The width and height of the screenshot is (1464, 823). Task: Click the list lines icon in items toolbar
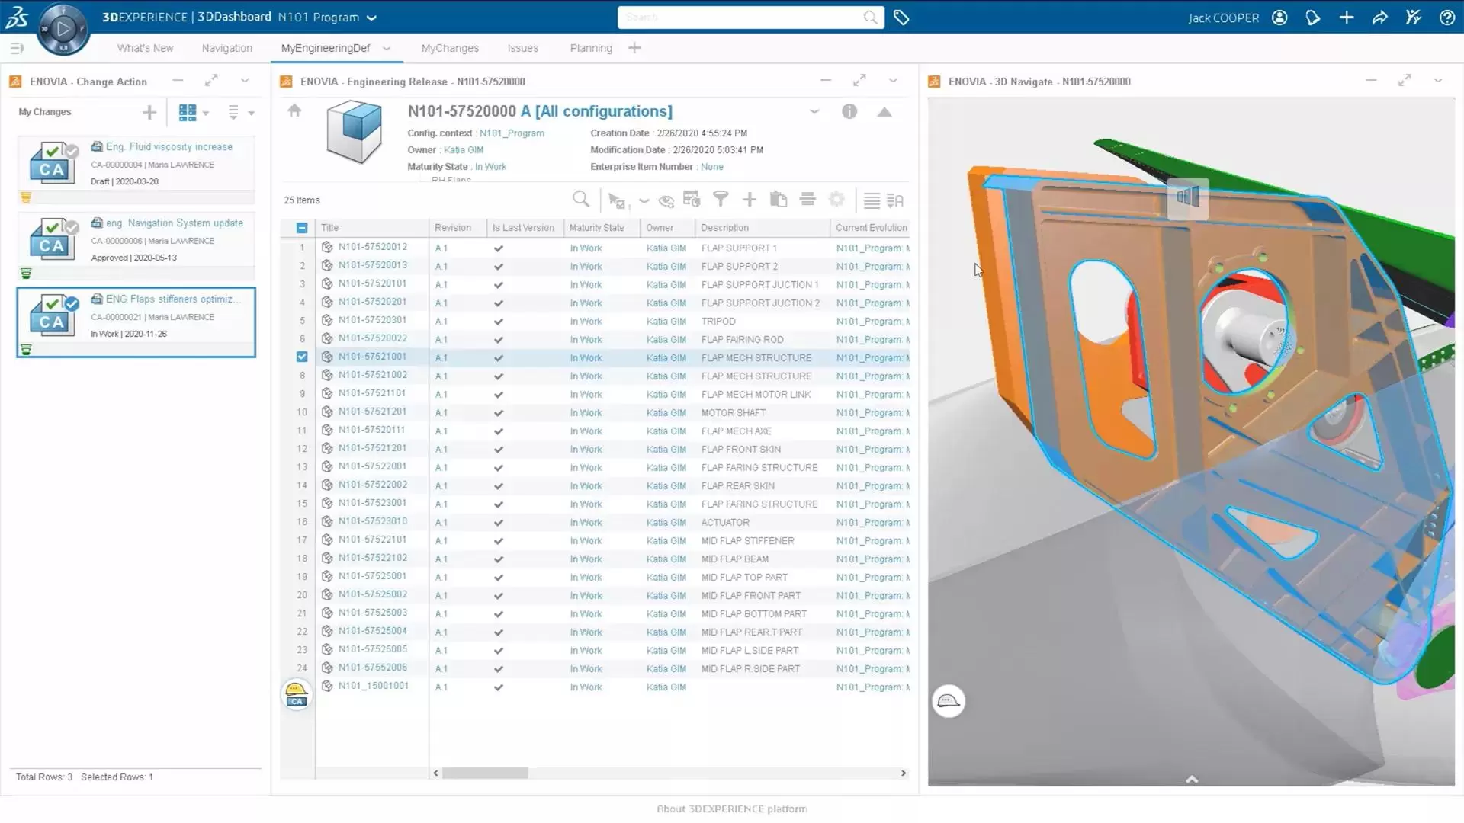point(872,200)
